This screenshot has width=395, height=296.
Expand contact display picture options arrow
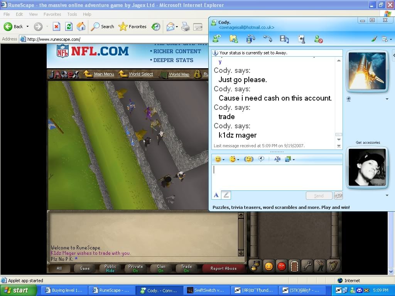click(x=387, y=99)
